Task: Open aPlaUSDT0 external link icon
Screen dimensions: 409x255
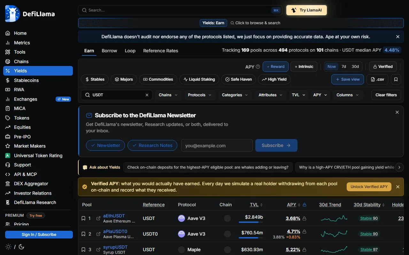Action: click(98, 234)
